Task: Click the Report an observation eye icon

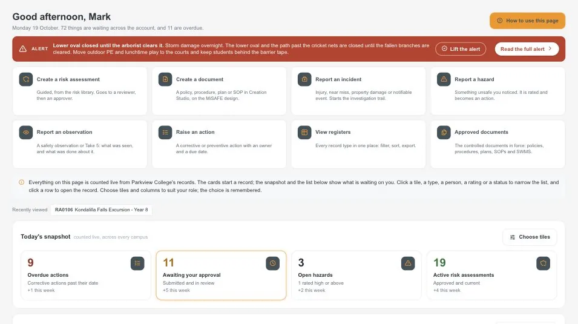Action: [26, 133]
